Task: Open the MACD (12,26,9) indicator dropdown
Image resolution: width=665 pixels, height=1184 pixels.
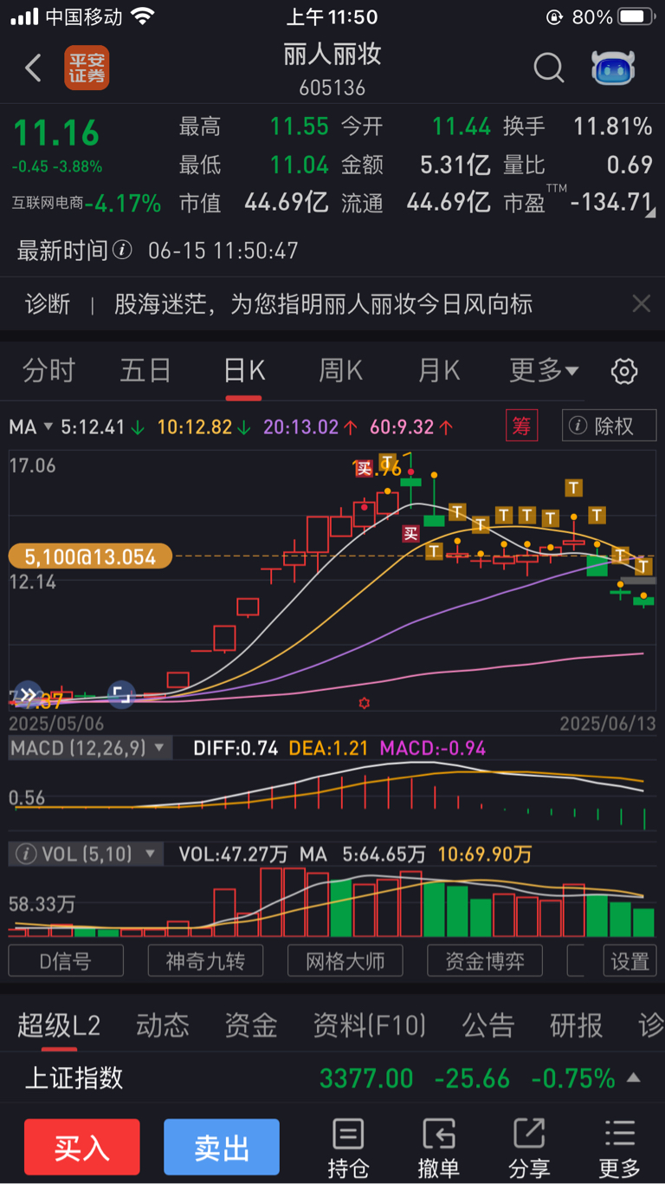Action: [89, 748]
